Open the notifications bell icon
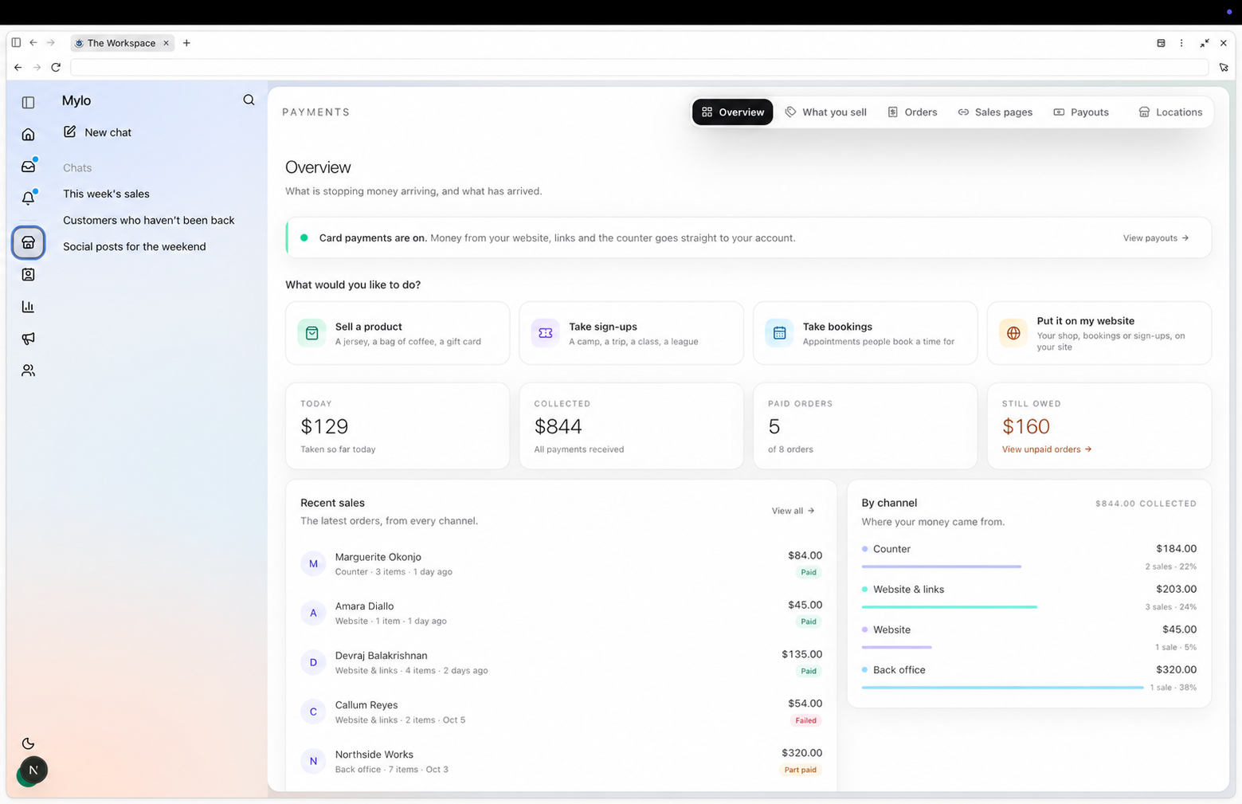Image resolution: width=1242 pixels, height=804 pixels. tap(28, 198)
